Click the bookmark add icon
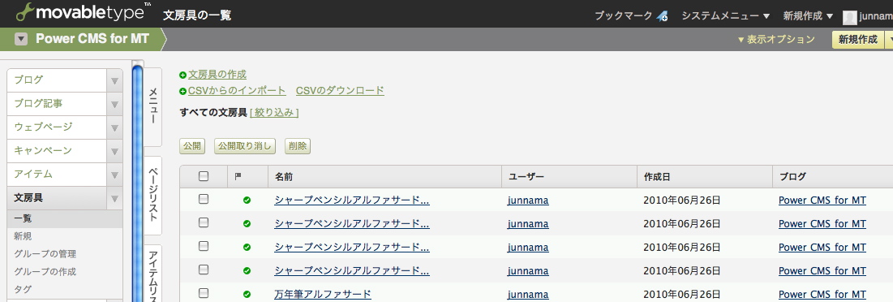Screen dimensions: 893x302 (x=663, y=16)
